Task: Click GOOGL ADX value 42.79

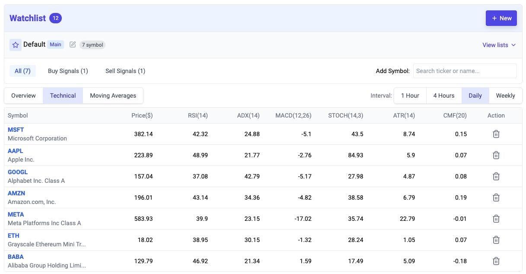Action: pos(252,176)
